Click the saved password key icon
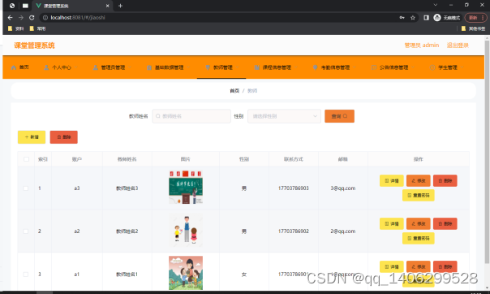490x294 pixels. (x=402, y=18)
